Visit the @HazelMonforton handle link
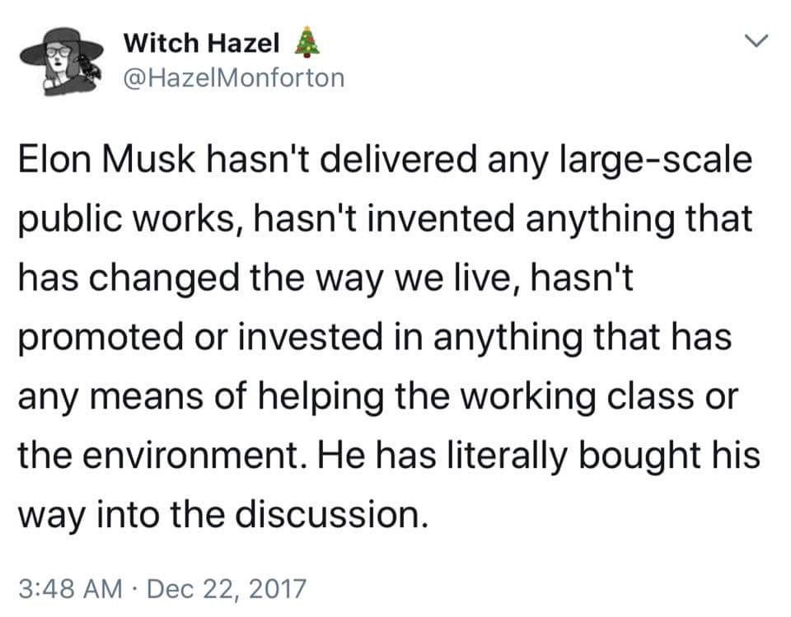Viewport: 791px width, 617px height. pyautogui.click(x=232, y=78)
